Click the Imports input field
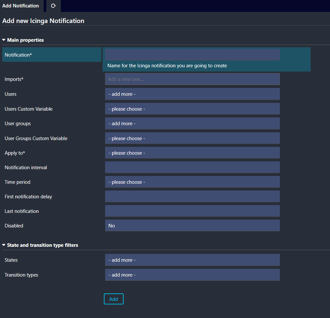Image resolution: width=330 pixels, height=318 pixels. [x=192, y=79]
